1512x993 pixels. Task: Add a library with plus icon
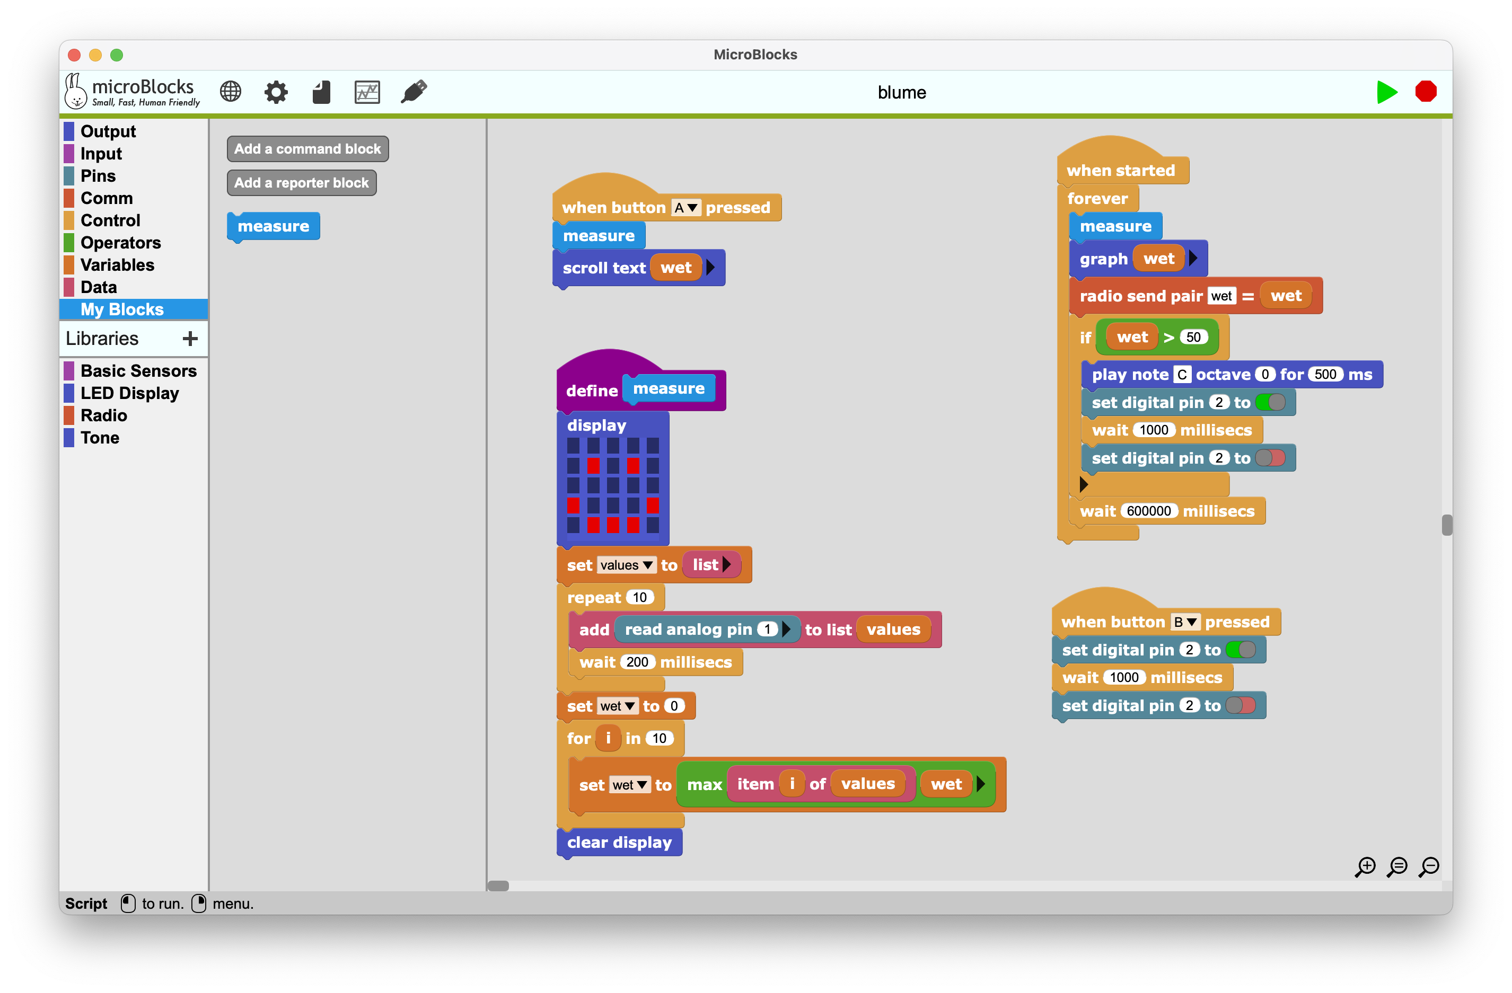190,339
